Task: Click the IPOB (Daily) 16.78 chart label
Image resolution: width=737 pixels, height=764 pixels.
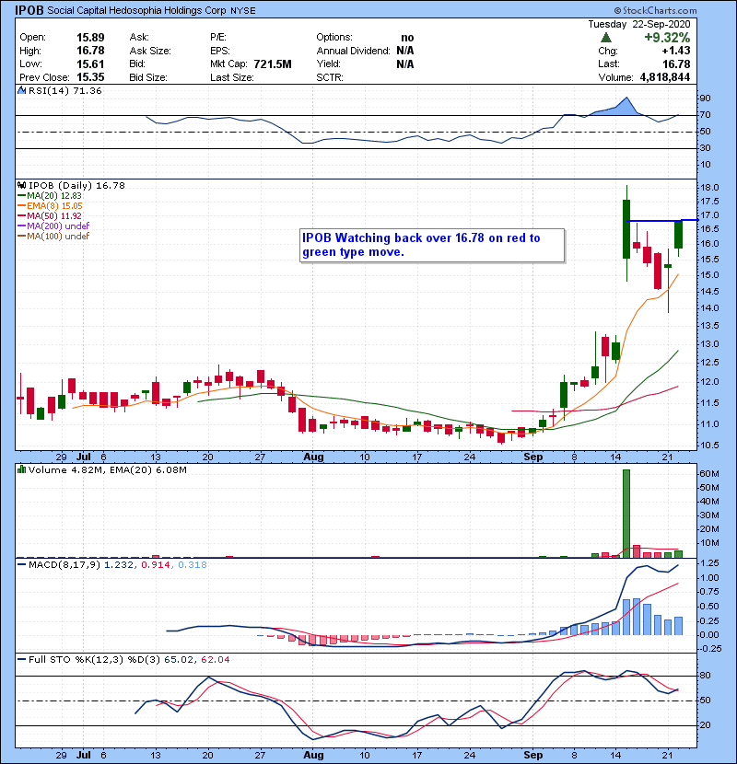Action: pos(76,185)
